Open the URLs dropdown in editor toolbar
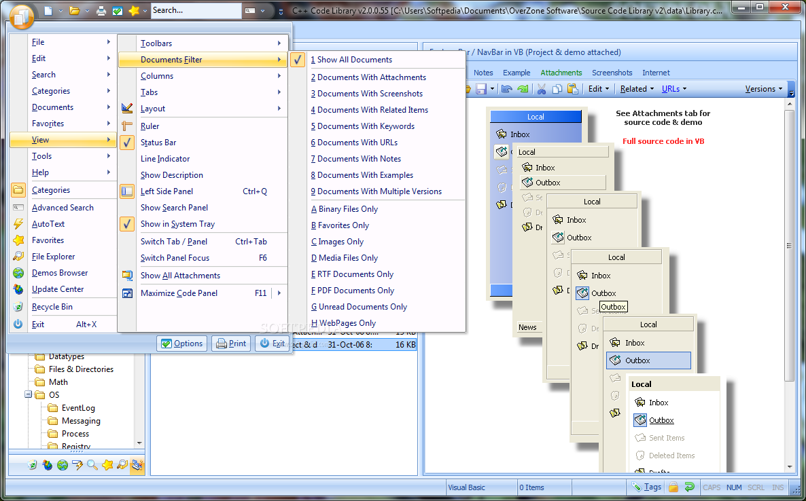Image resolution: width=806 pixels, height=501 pixels. coord(674,89)
